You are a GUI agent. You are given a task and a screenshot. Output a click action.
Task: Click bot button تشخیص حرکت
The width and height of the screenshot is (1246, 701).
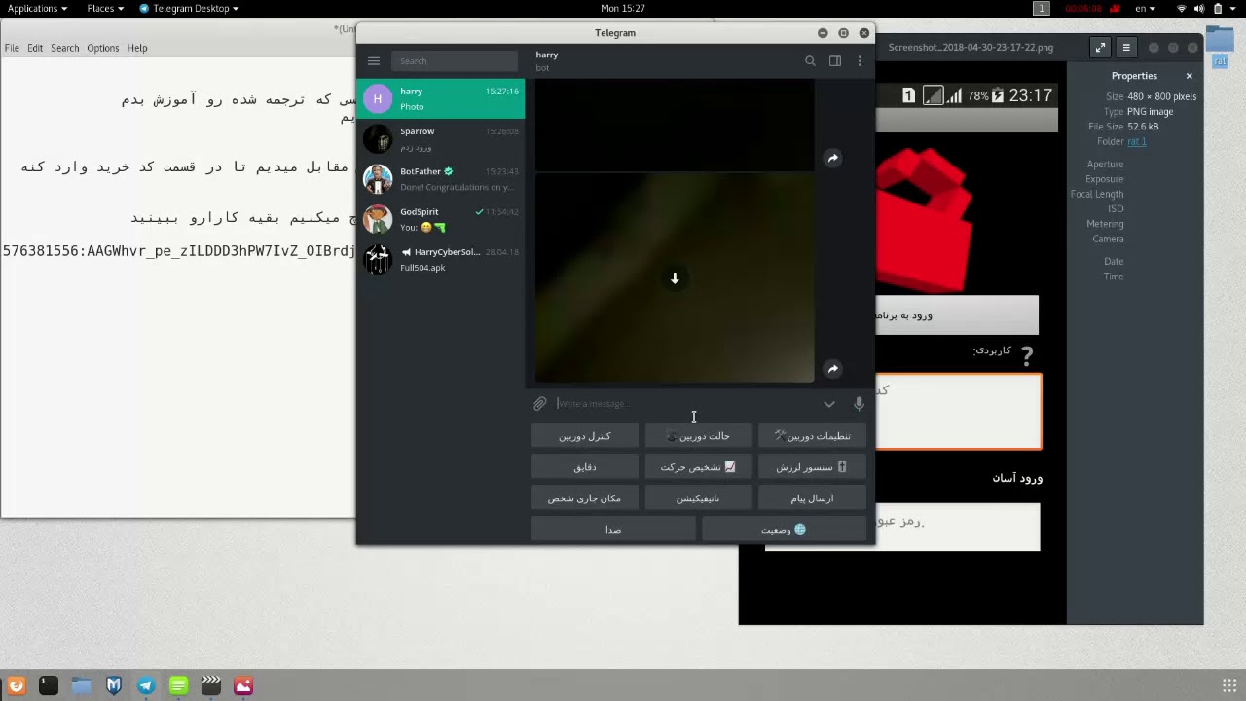[698, 467]
